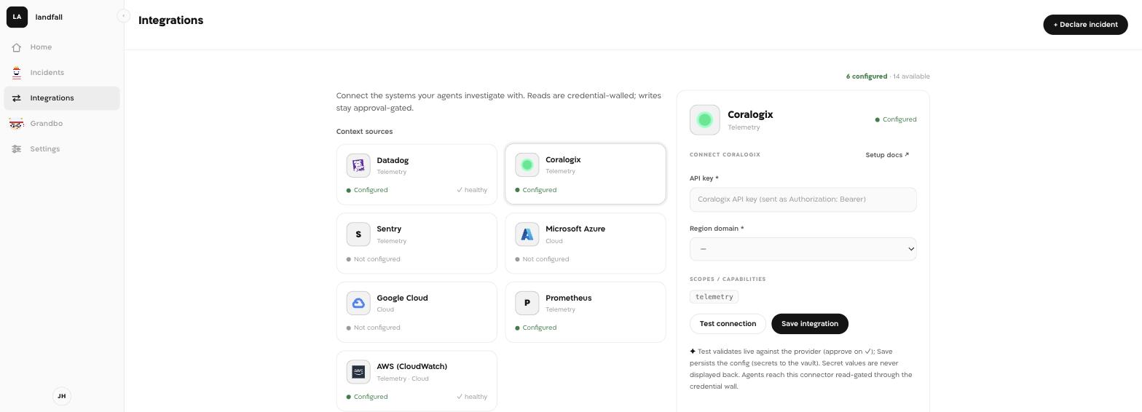Collapse the sidebar with the chevron button
The height and width of the screenshot is (412, 1142).
123,15
